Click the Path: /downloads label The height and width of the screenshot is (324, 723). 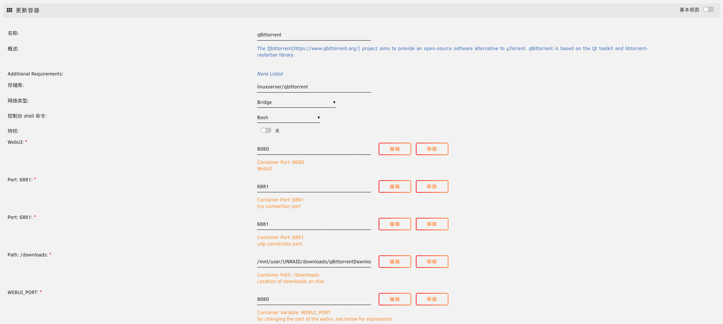coord(28,255)
